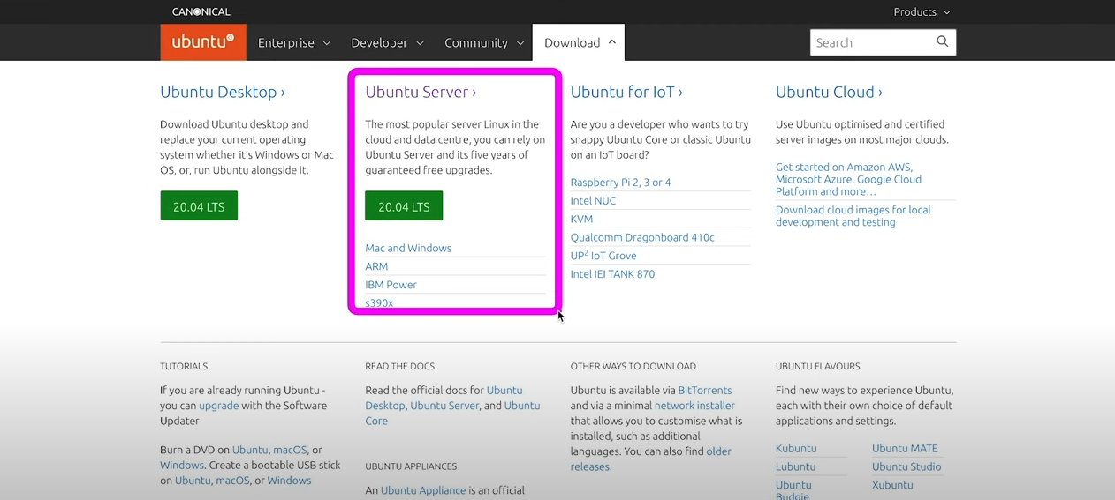Open Download cloud images for local development link
1115x500 pixels.
(x=853, y=216)
